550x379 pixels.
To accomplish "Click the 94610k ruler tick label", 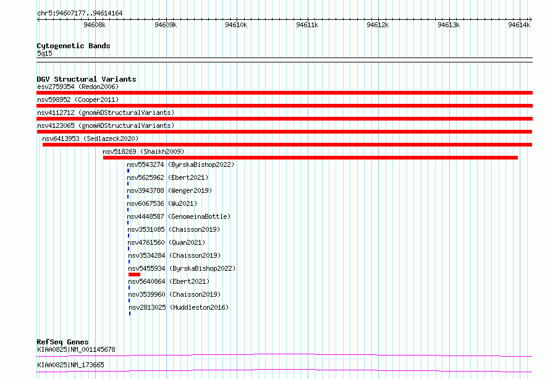I will click(236, 25).
